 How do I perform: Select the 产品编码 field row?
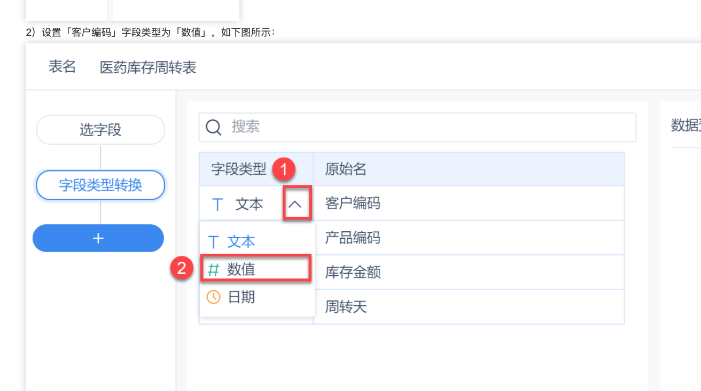tap(469, 238)
